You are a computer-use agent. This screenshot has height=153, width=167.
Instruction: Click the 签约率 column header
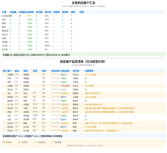[x=48, y=12]
